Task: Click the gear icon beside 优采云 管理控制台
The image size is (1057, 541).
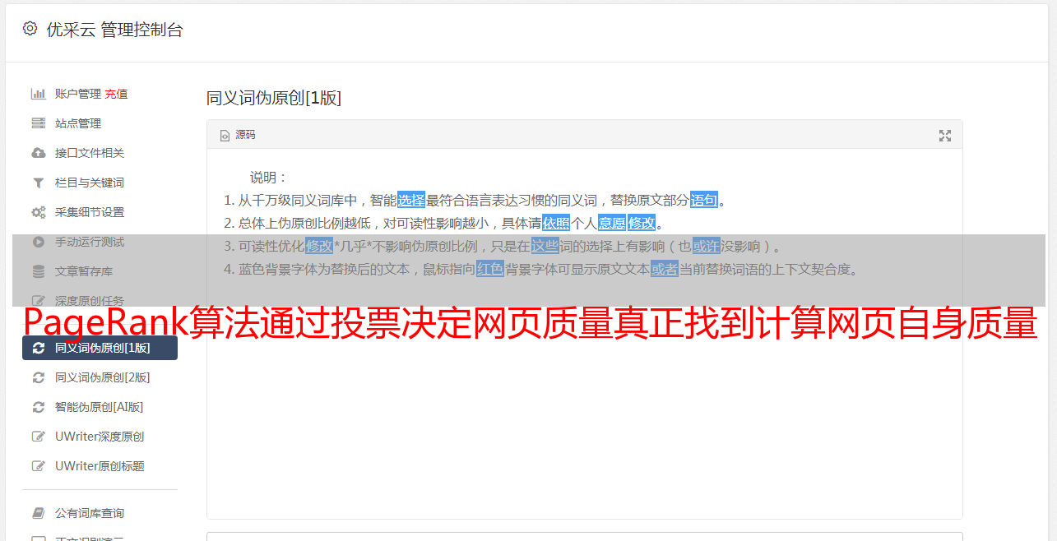Action: pos(30,29)
